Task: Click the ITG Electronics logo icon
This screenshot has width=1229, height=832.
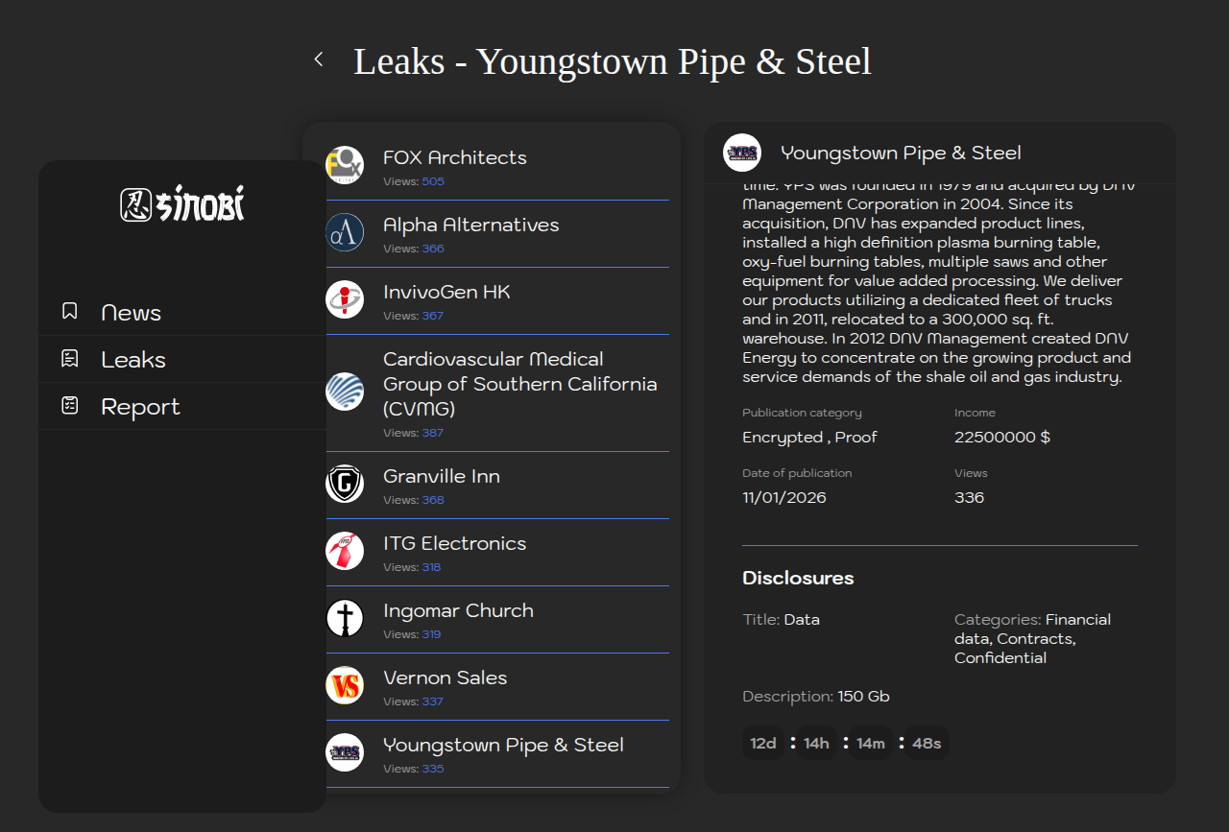Action: tap(345, 551)
